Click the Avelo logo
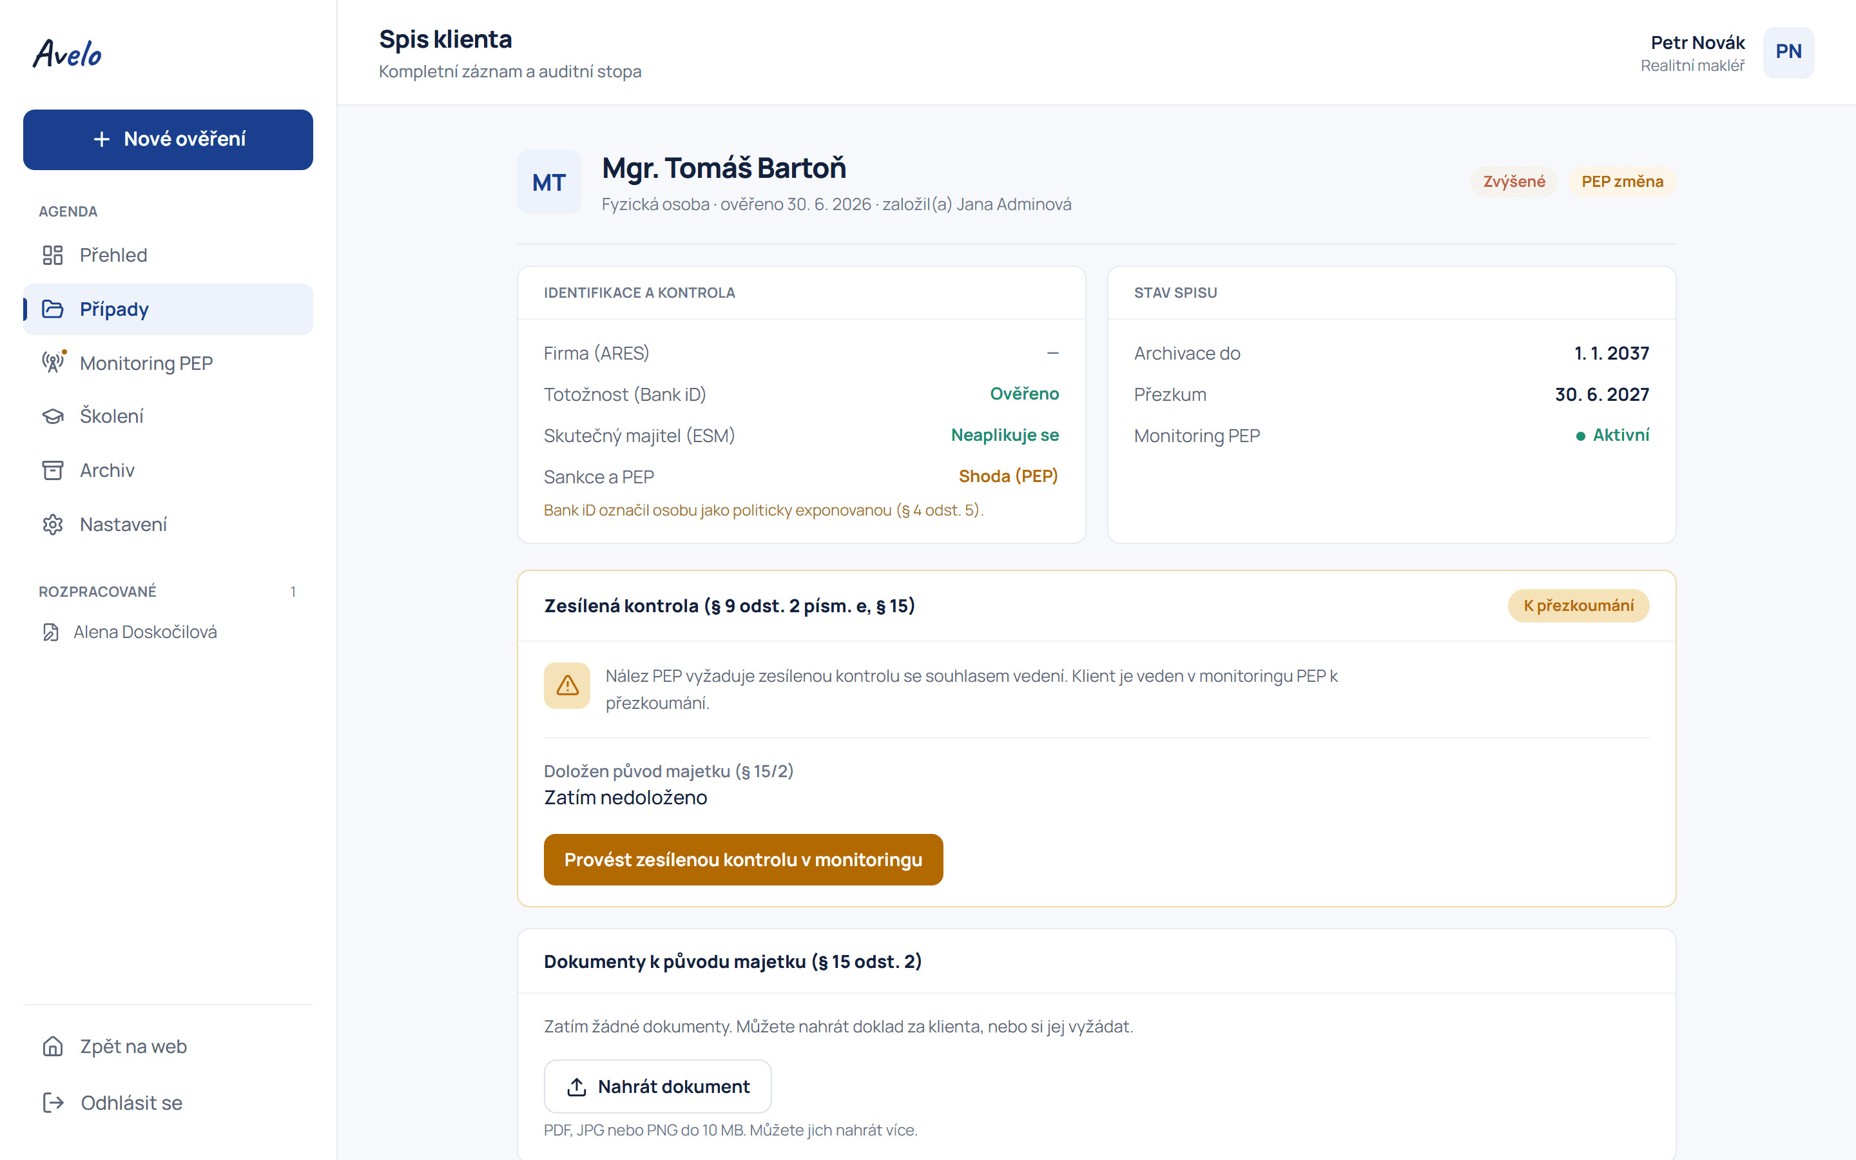This screenshot has width=1856, height=1160. pos(68,53)
